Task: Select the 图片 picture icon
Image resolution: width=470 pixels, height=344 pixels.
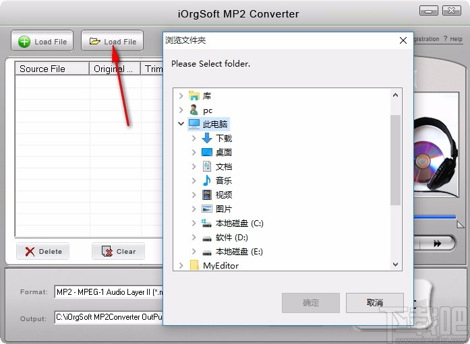Action: 207,209
